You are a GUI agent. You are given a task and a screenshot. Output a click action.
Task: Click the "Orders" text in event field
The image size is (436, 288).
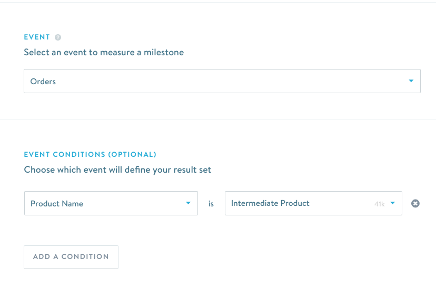[x=43, y=82]
